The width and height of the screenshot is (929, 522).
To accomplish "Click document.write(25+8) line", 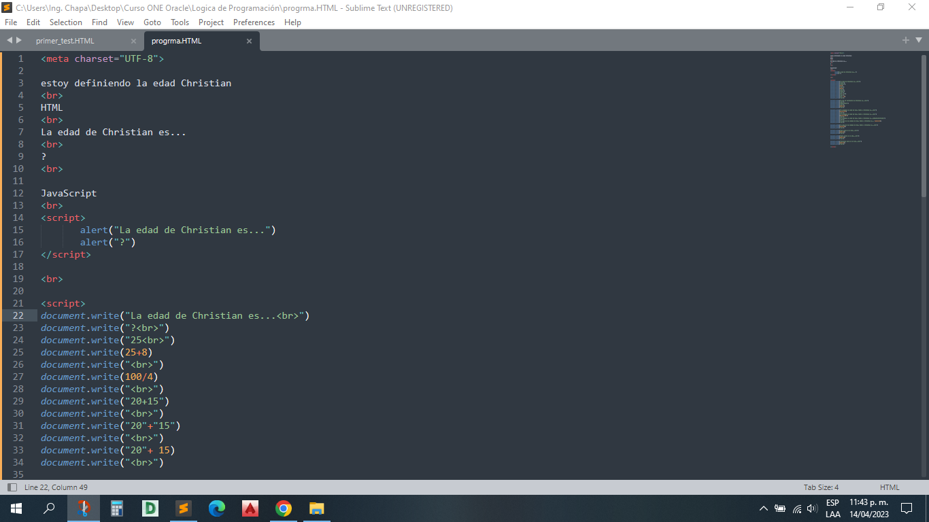I will pyautogui.click(x=97, y=352).
